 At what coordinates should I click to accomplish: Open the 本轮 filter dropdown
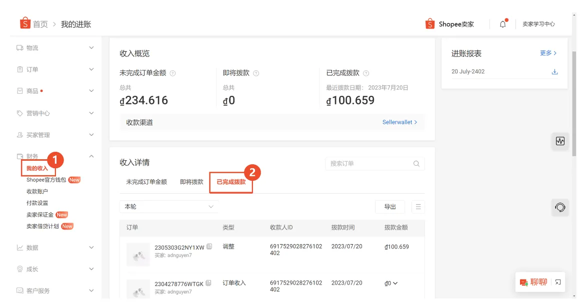click(x=168, y=206)
